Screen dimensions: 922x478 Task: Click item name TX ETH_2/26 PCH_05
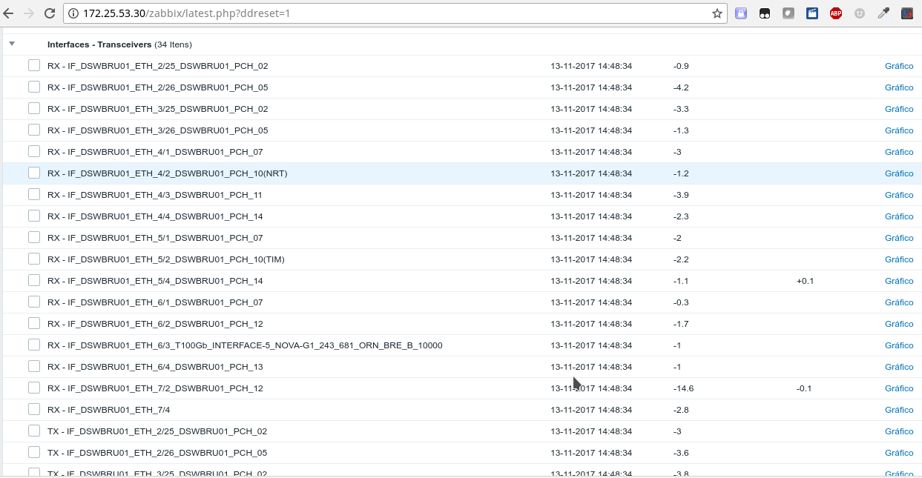tap(157, 453)
